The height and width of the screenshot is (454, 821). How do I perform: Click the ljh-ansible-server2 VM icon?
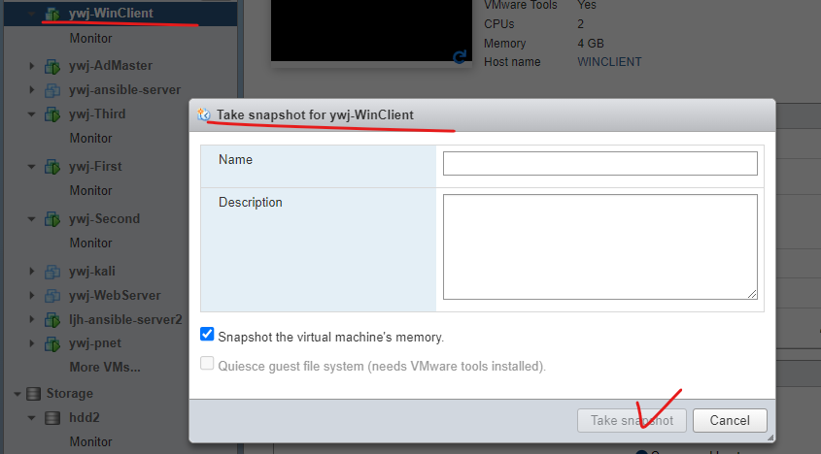click(x=52, y=319)
